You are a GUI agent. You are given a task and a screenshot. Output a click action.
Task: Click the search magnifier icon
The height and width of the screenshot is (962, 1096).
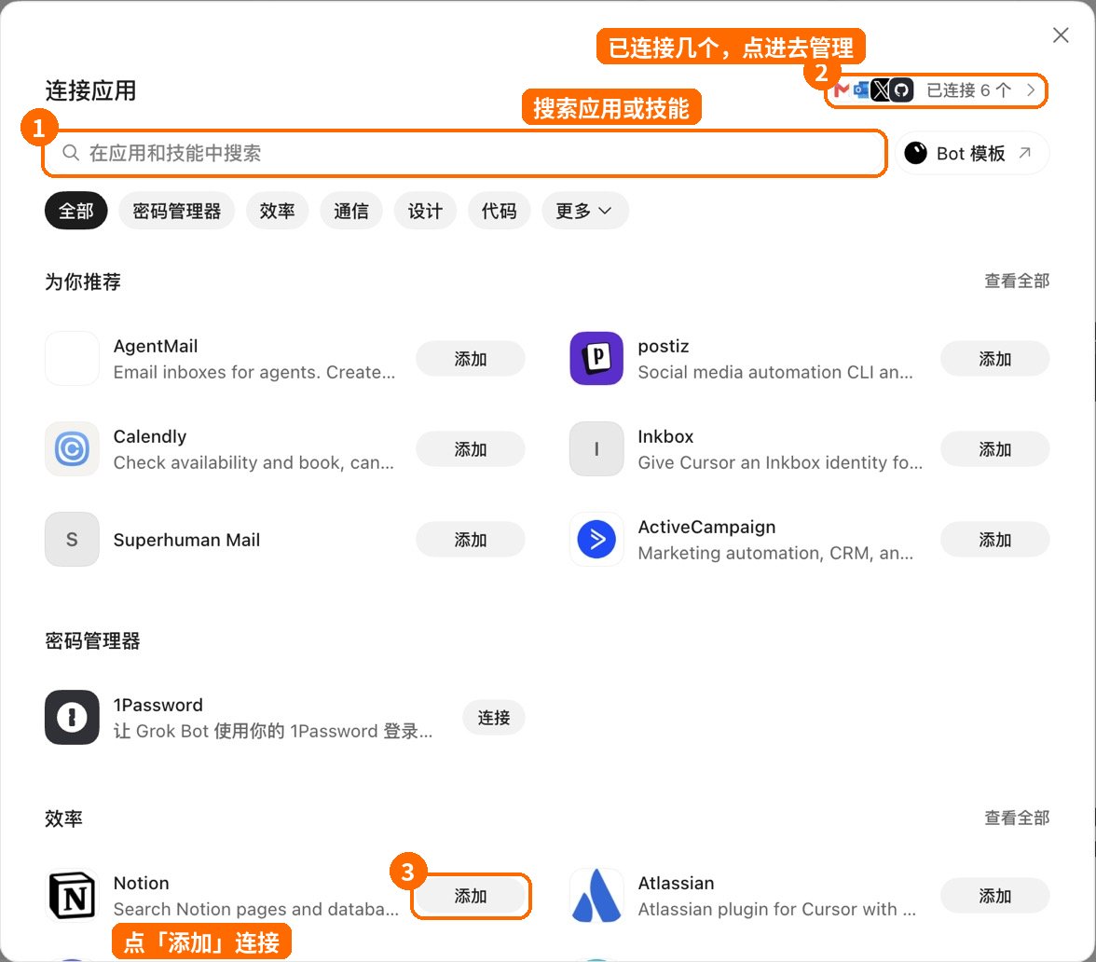(71, 153)
